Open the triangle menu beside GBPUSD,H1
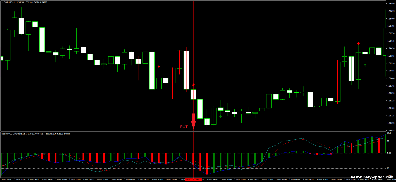The width and height of the screenshot is (396, 182). [x=2, y=2]
